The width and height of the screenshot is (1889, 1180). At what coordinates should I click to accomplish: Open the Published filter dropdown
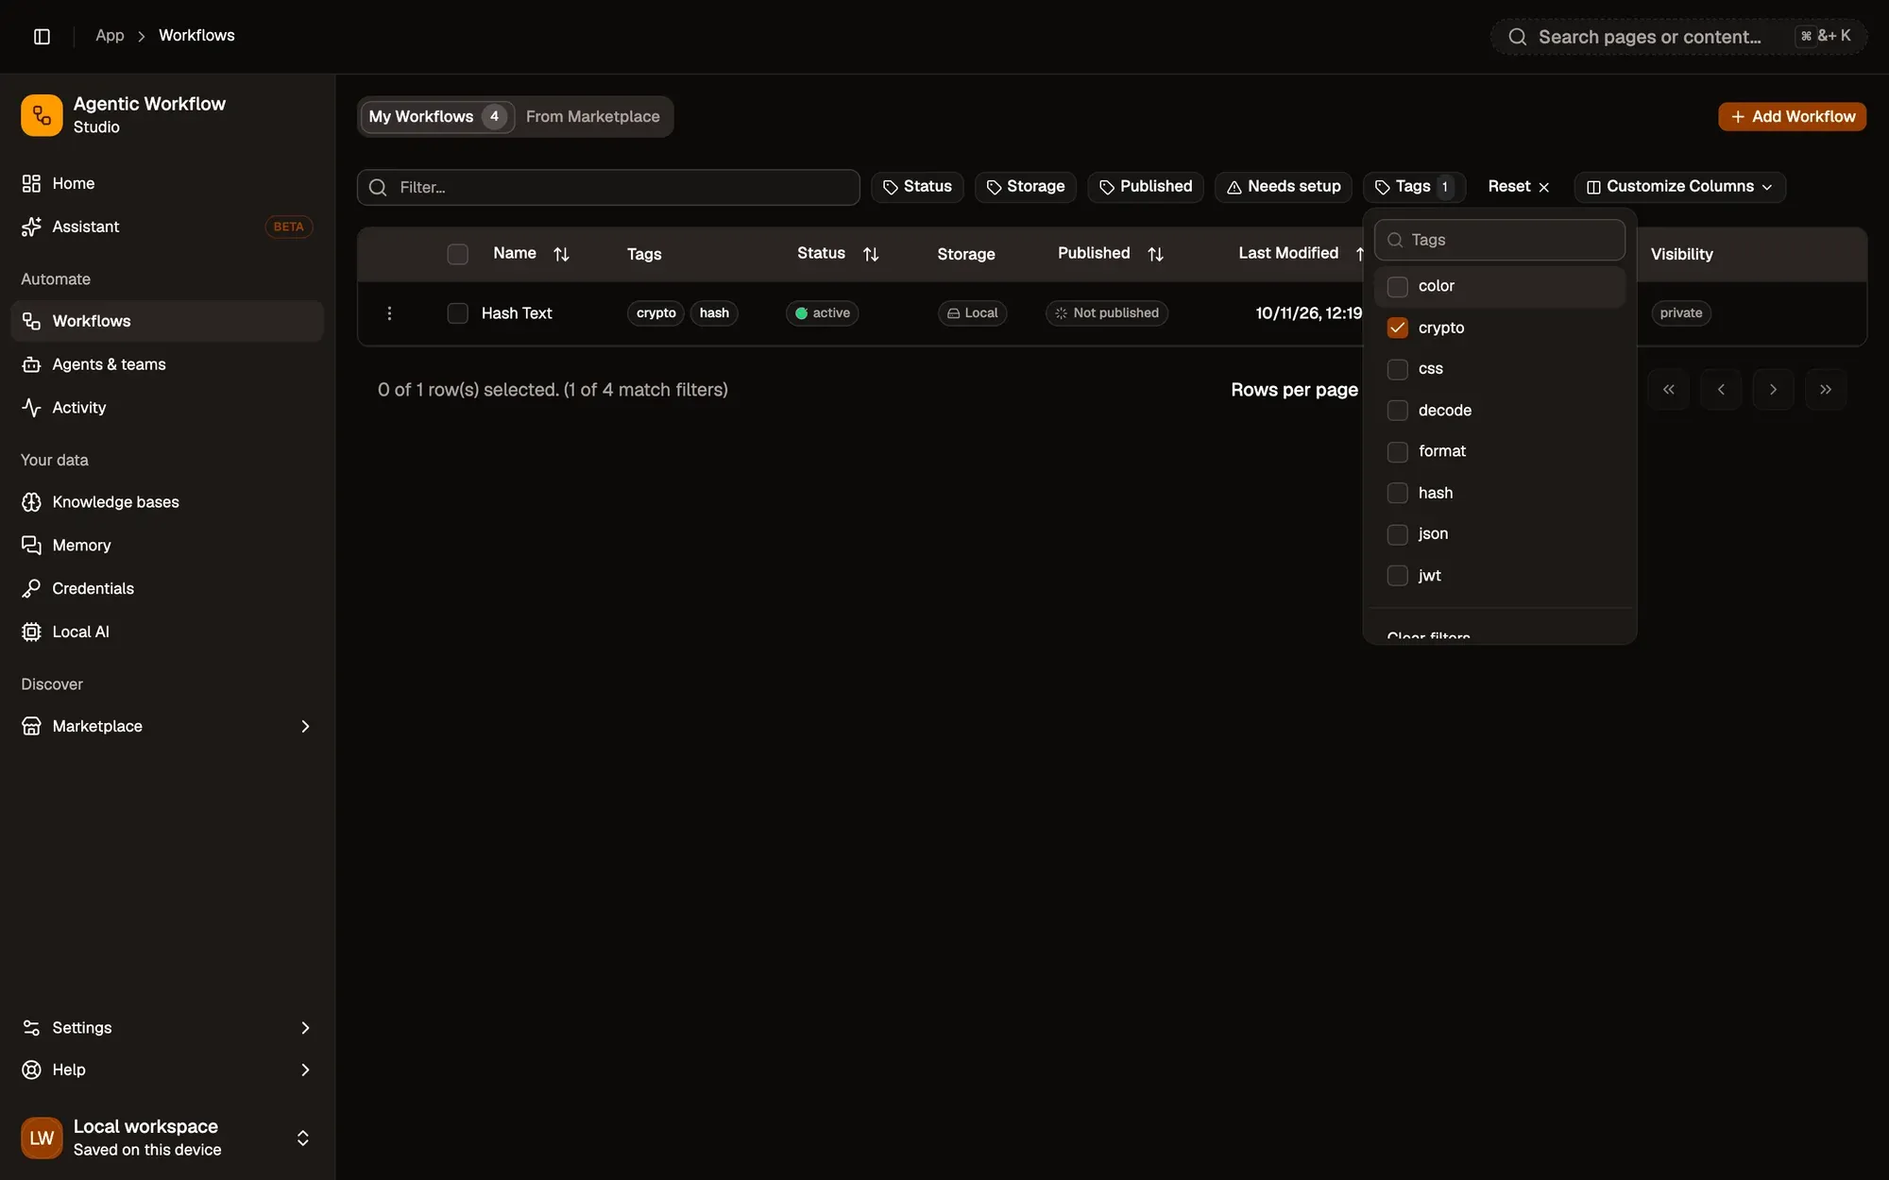(x=1146, y=187)
